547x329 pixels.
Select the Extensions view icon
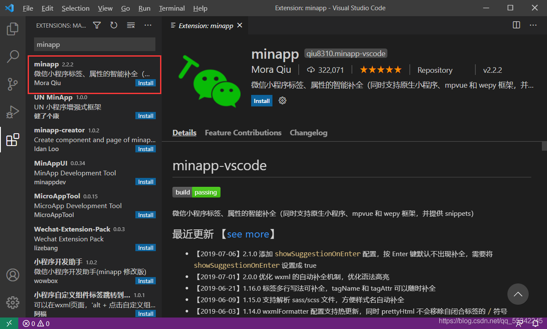click(13, 140)
